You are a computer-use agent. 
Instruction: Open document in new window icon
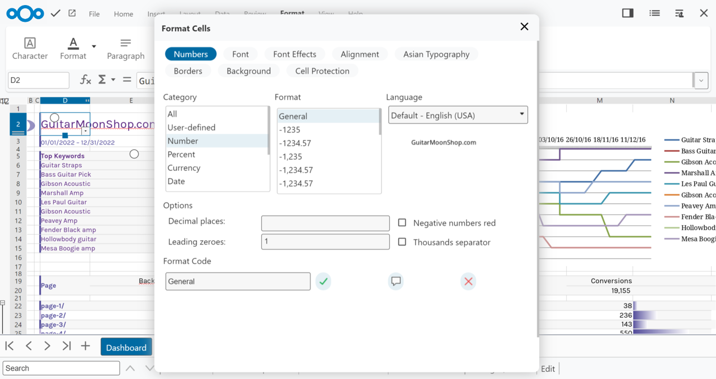click(72, 13)
